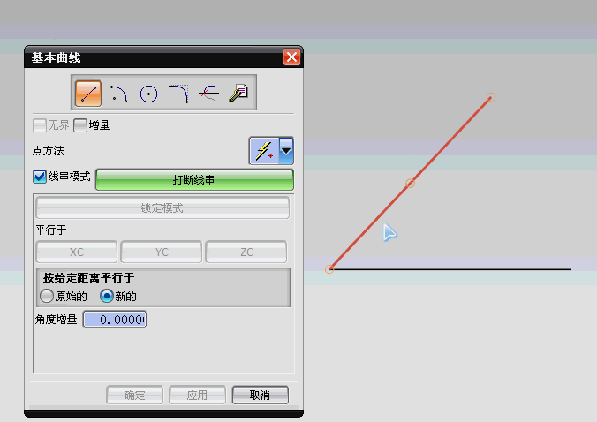This screenshot has height=422, width=597.
Task: Click the midpoint marker of the red line
Action: tap(410, 183)
